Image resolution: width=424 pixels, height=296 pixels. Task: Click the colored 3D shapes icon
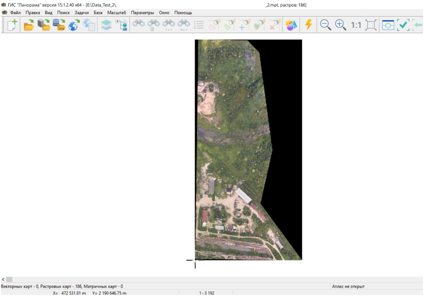pyautogui.click(x=291, y=25)
